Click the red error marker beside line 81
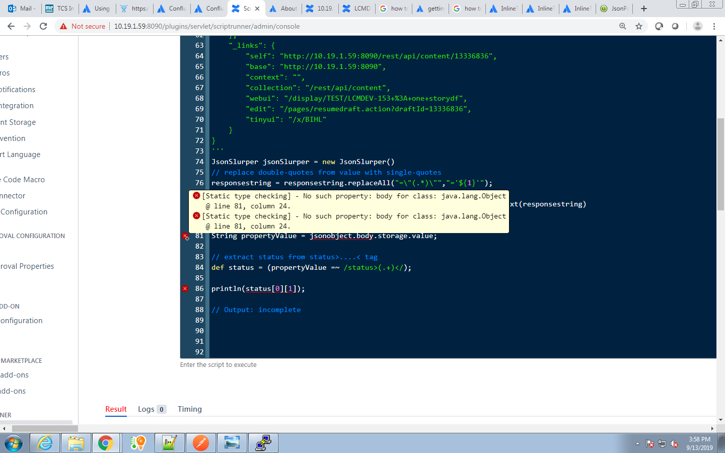 coord(185,236)
